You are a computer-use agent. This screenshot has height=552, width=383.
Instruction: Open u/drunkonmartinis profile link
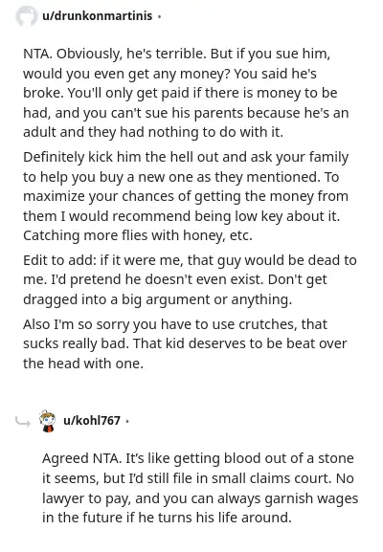[x=98, y=16]
